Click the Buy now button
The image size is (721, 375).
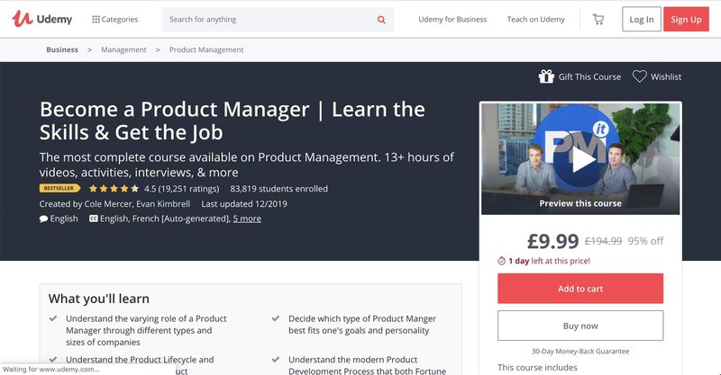tap(580, 326)
